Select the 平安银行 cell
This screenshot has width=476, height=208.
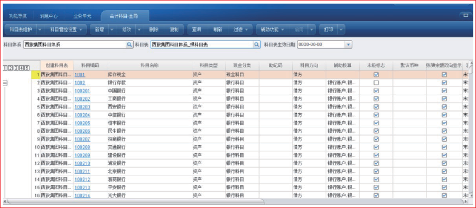click(x=150, y=187)
